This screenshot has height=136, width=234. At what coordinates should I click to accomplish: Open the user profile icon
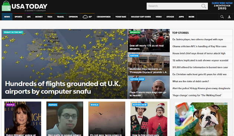pos(229,17)
